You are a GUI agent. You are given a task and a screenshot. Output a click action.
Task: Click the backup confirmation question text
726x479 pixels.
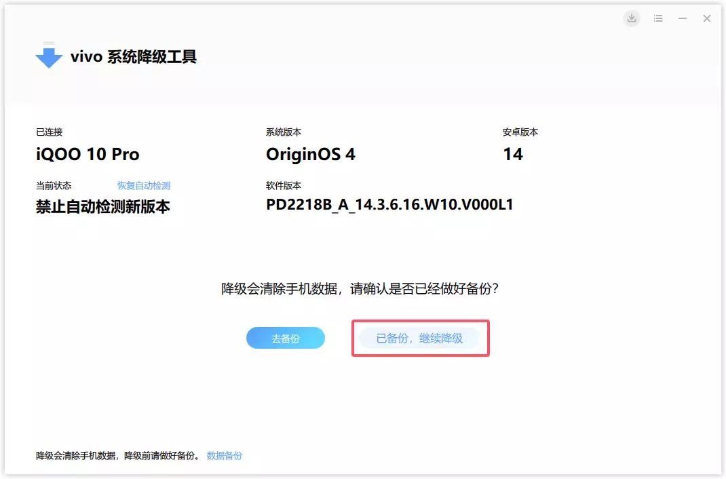360,289
